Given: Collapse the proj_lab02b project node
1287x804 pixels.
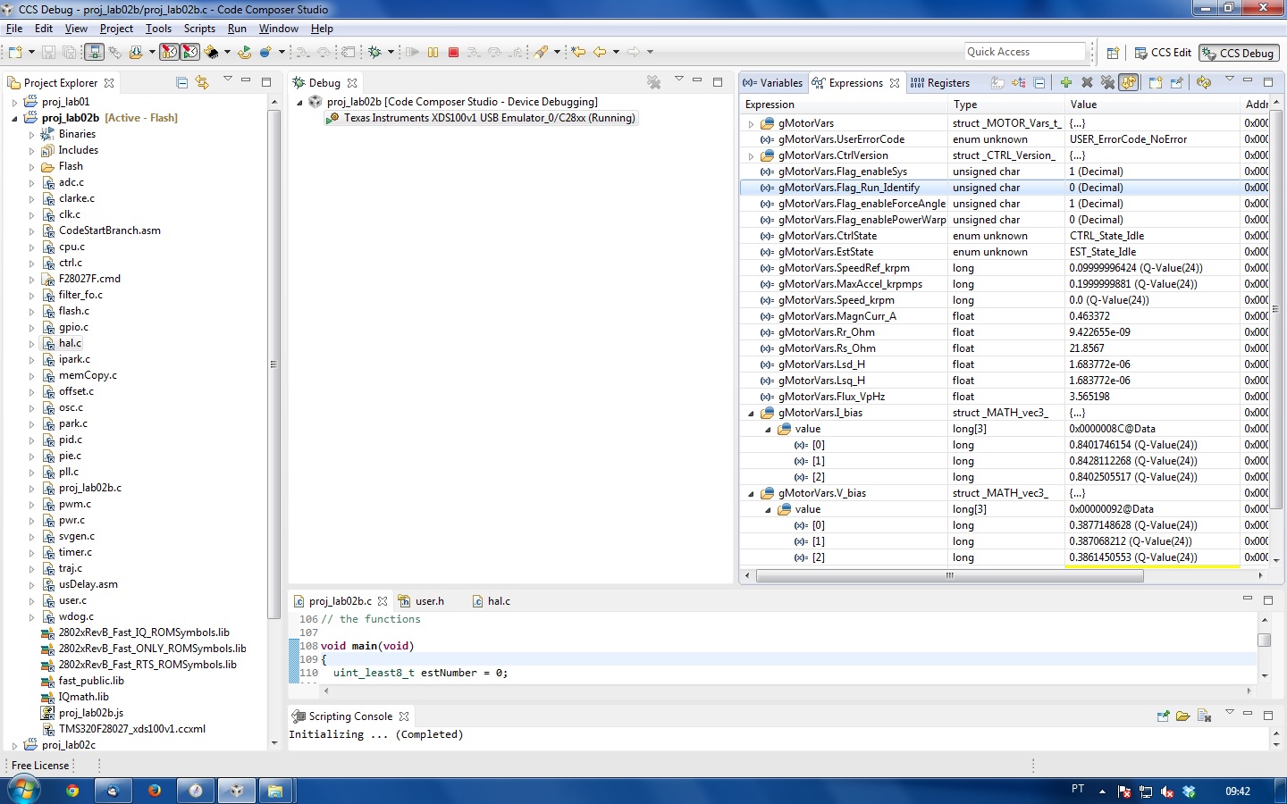Looking at the screenshot, I should click(x=14, y=118).
